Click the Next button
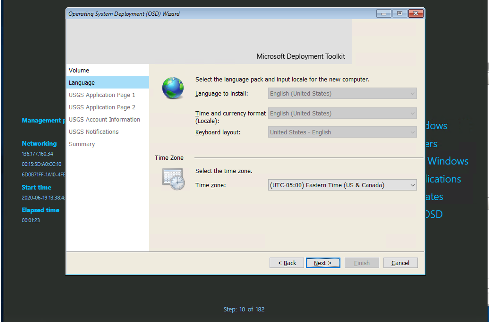Screen dimensions: 489x323 point(323,263)
